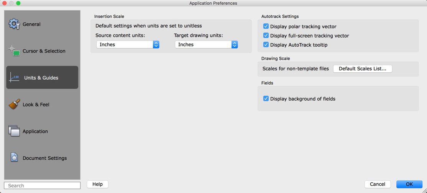This screenshot has height=193, width=427.
Task: Uncheck Display full-screen tracking vector
Action: 266,36
